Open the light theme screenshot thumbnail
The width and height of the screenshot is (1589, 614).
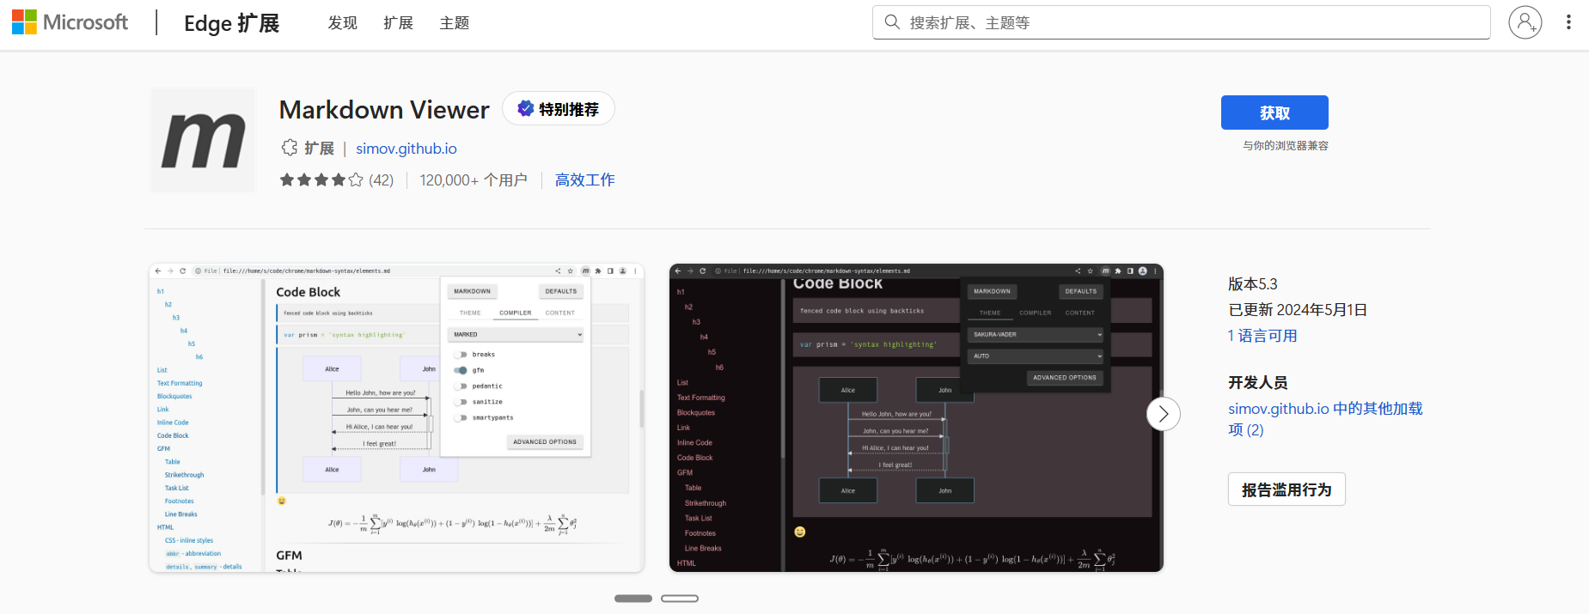coord(396,417)
